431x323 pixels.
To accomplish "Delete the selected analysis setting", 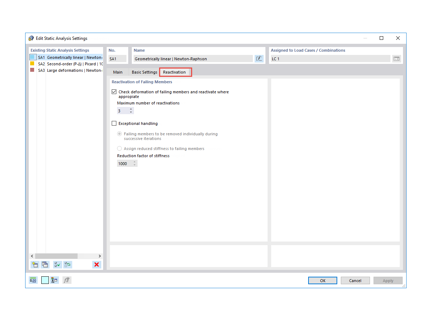I will pos(97,265).
